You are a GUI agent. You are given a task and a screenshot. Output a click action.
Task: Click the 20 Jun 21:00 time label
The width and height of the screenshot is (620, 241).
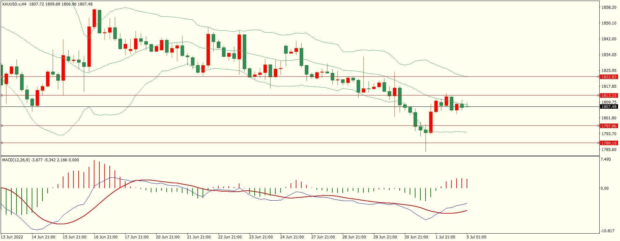(168, 237)
